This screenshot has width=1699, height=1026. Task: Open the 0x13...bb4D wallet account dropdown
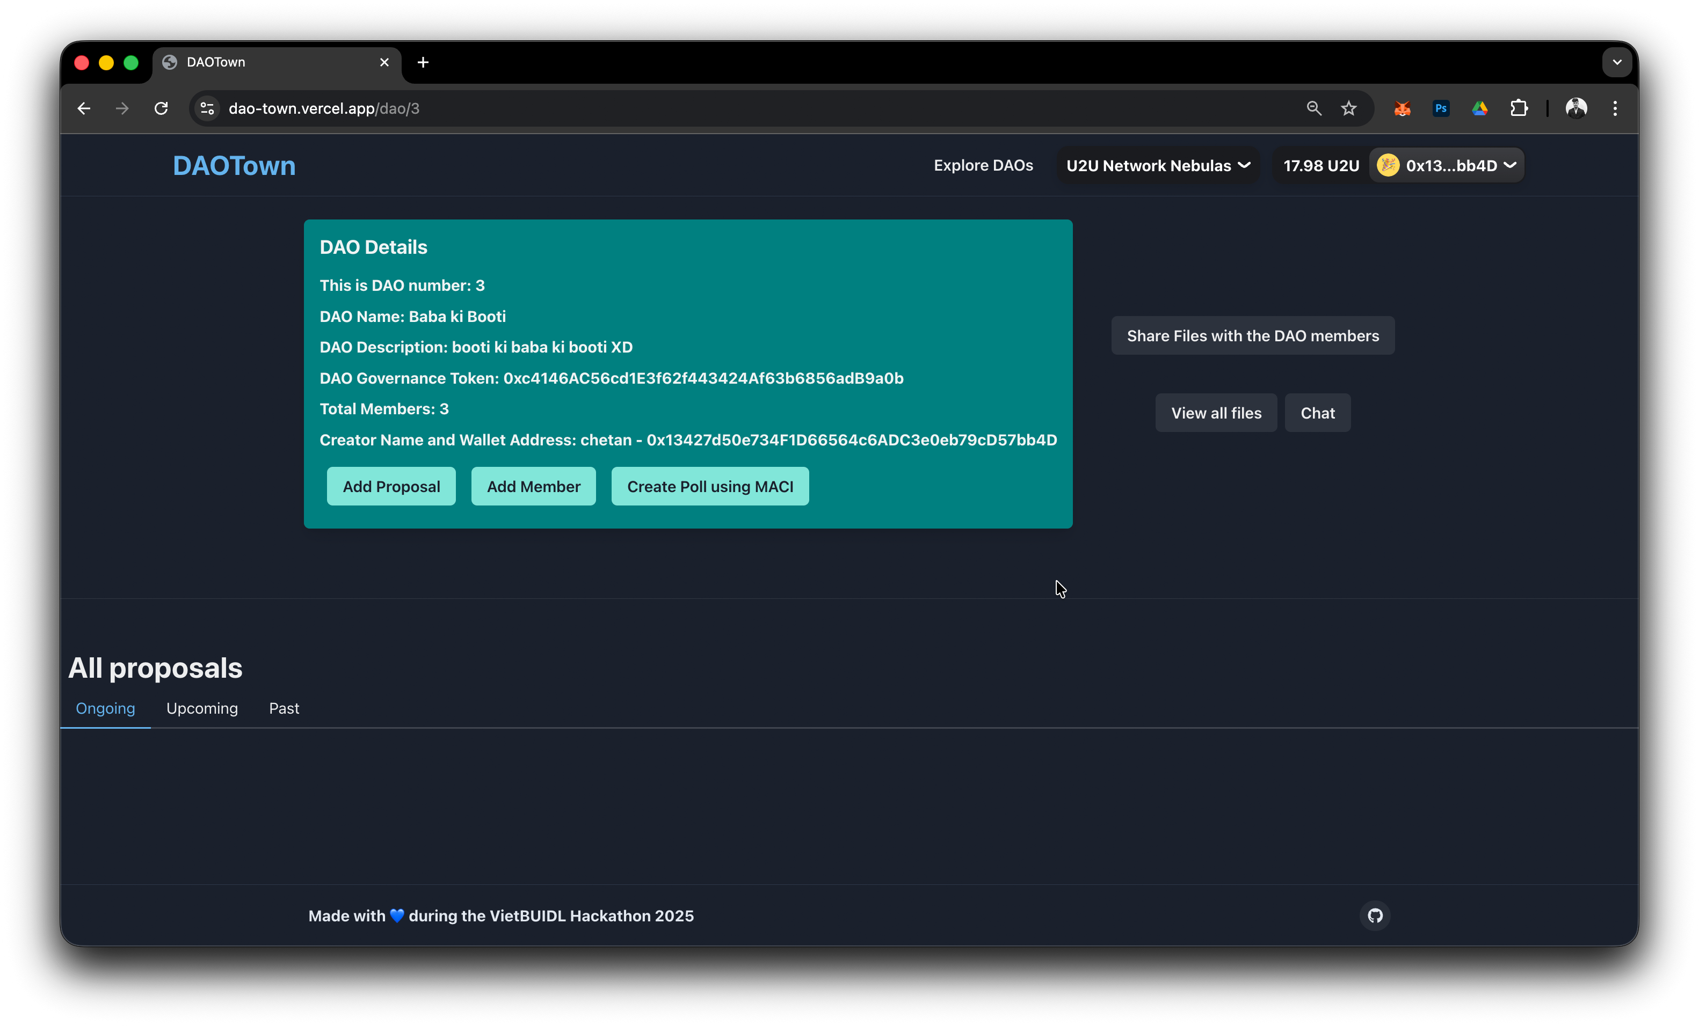point(1447,165)
